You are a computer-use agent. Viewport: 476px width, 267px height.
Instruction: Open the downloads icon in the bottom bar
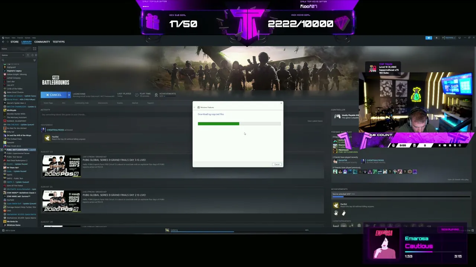tap(167, 230)
